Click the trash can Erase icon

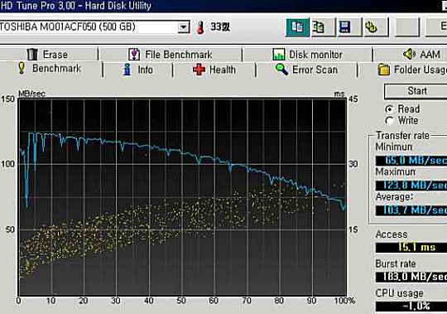(32, 54)
